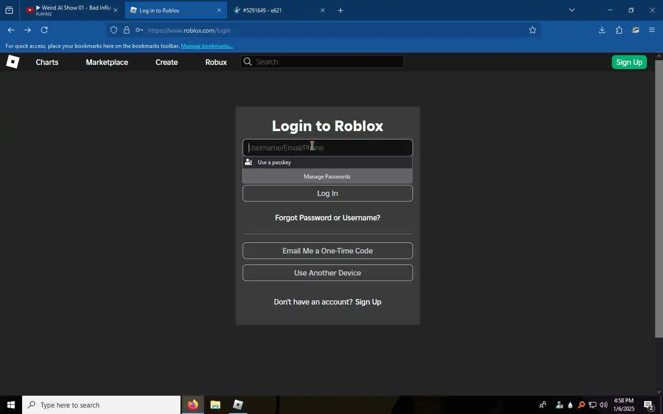
Task: Open the tracking protection shield icon
Action: (x=114, y=30)
